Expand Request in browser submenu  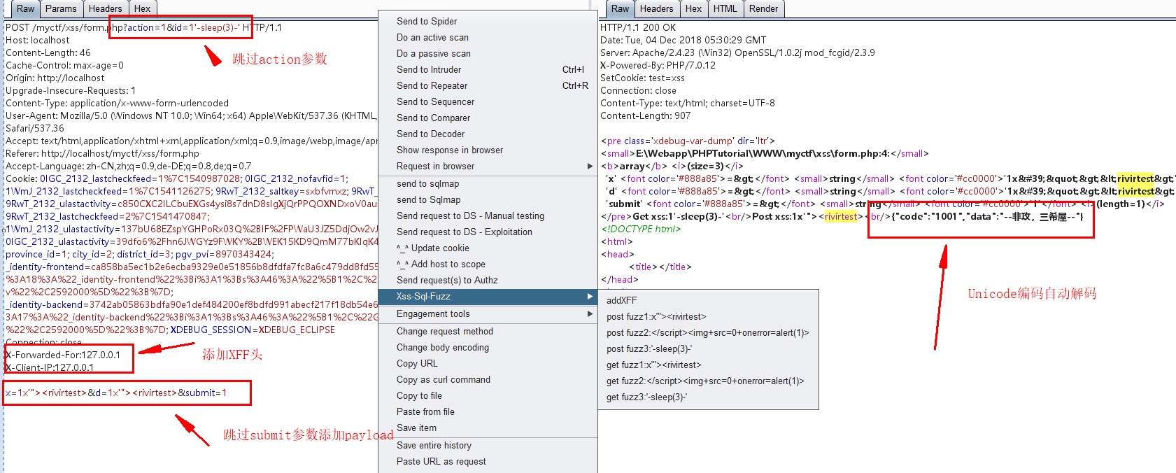(488, 166)
